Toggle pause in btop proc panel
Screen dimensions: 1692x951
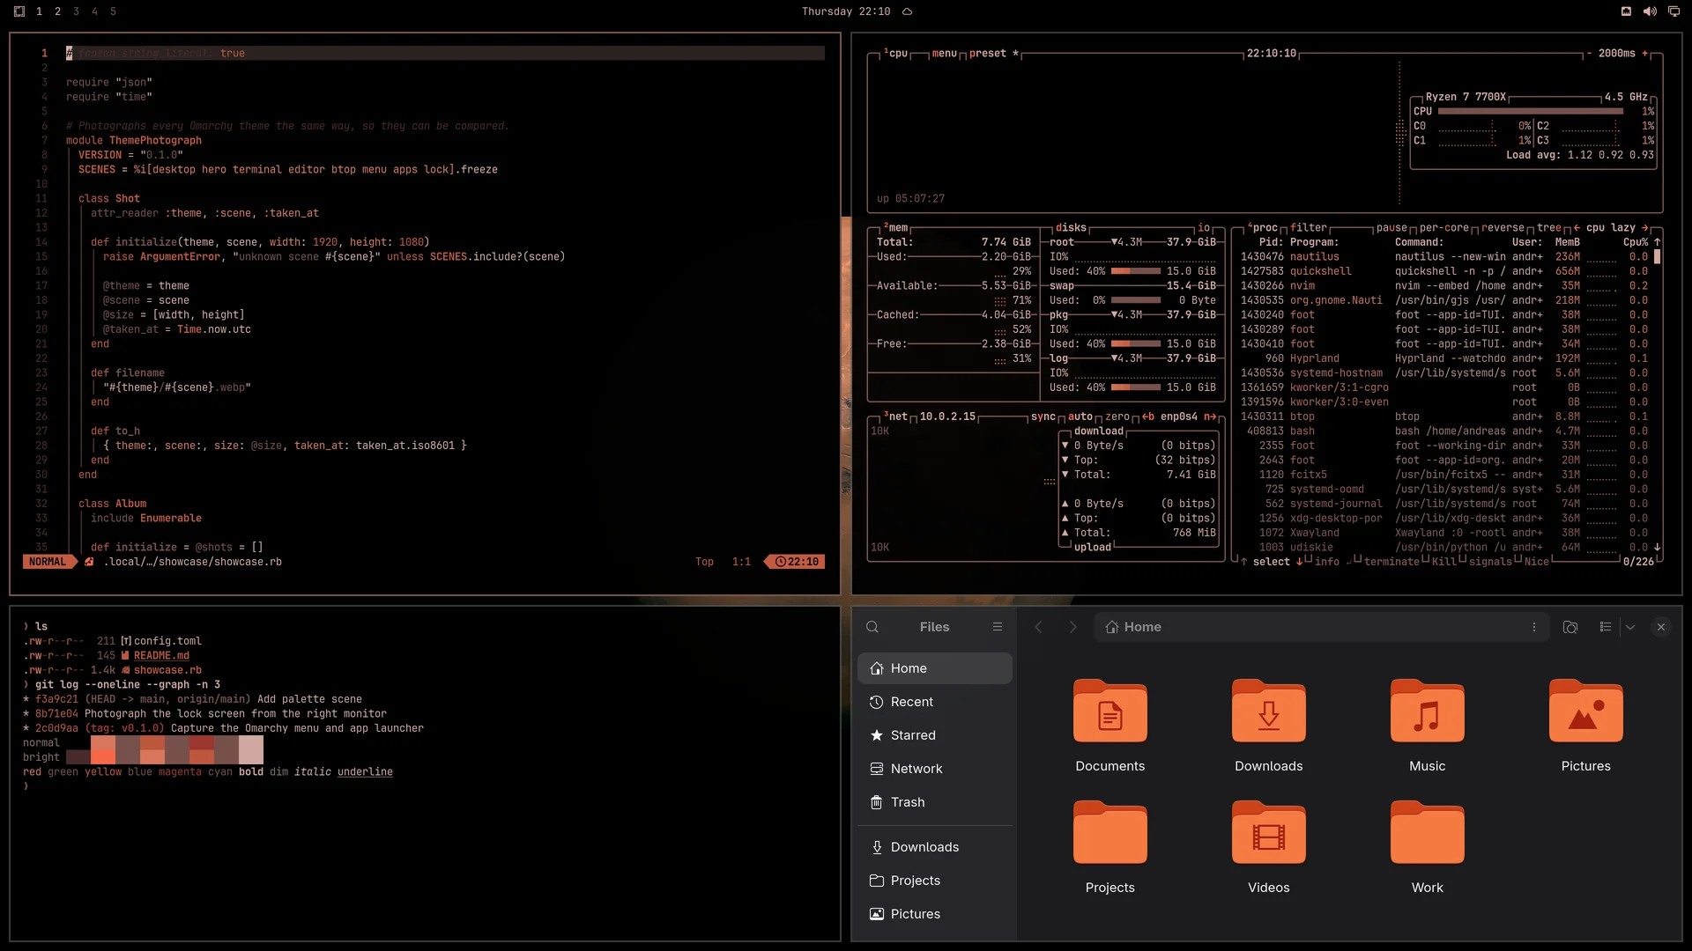coord(1391,227)
